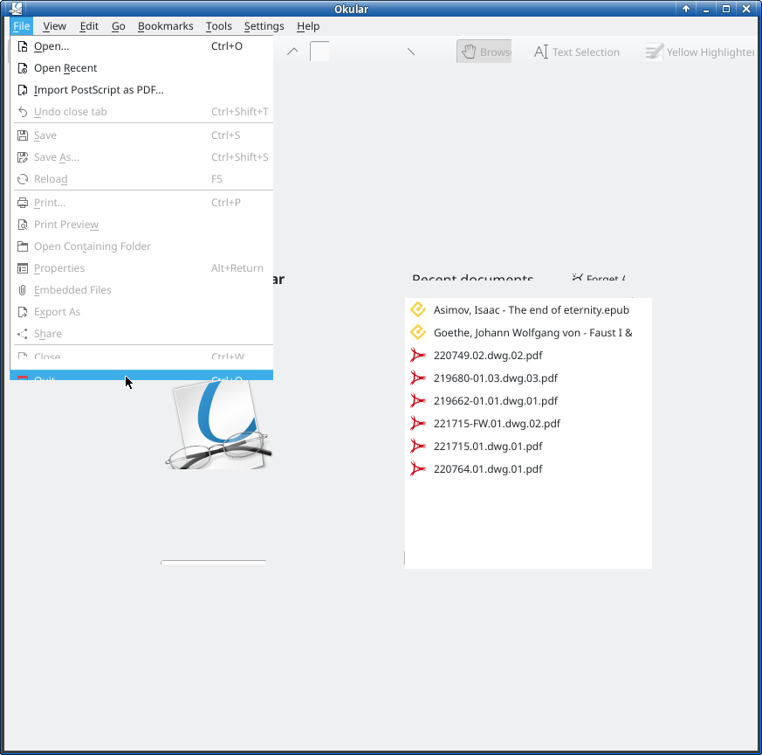Open the Bookmarks menu

pyautogui.click(x=165, y=26)
